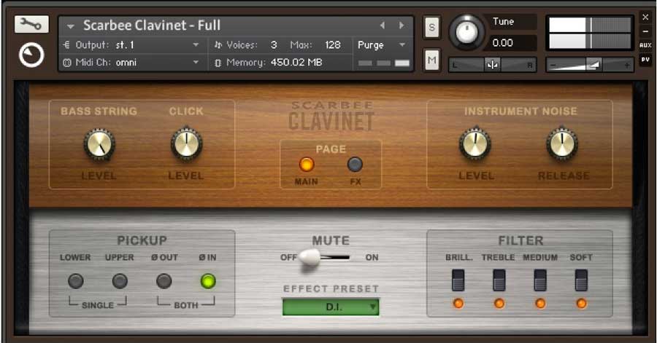657x343 pixels.
Task: Click the orange LED under MEDIUM
Action: point(540,303)
